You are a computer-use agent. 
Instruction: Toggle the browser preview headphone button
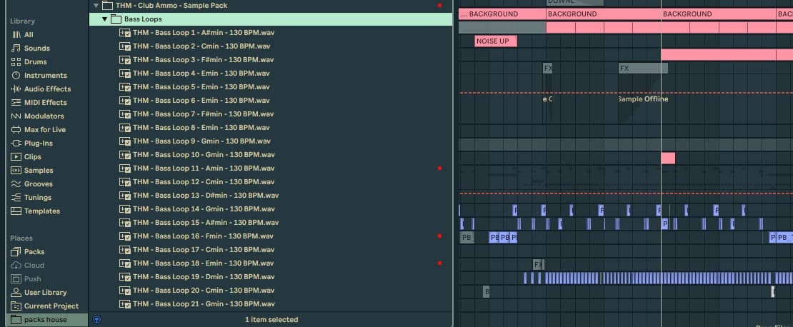97,319
